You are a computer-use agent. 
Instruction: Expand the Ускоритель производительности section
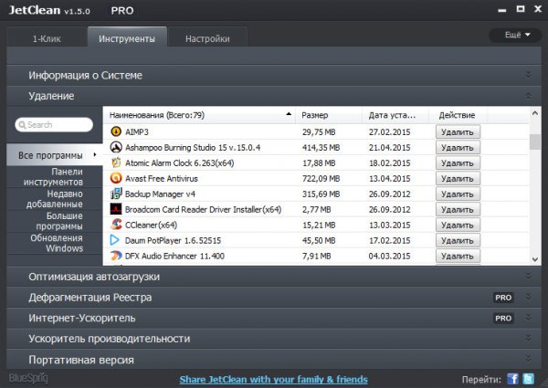[274, 339]
